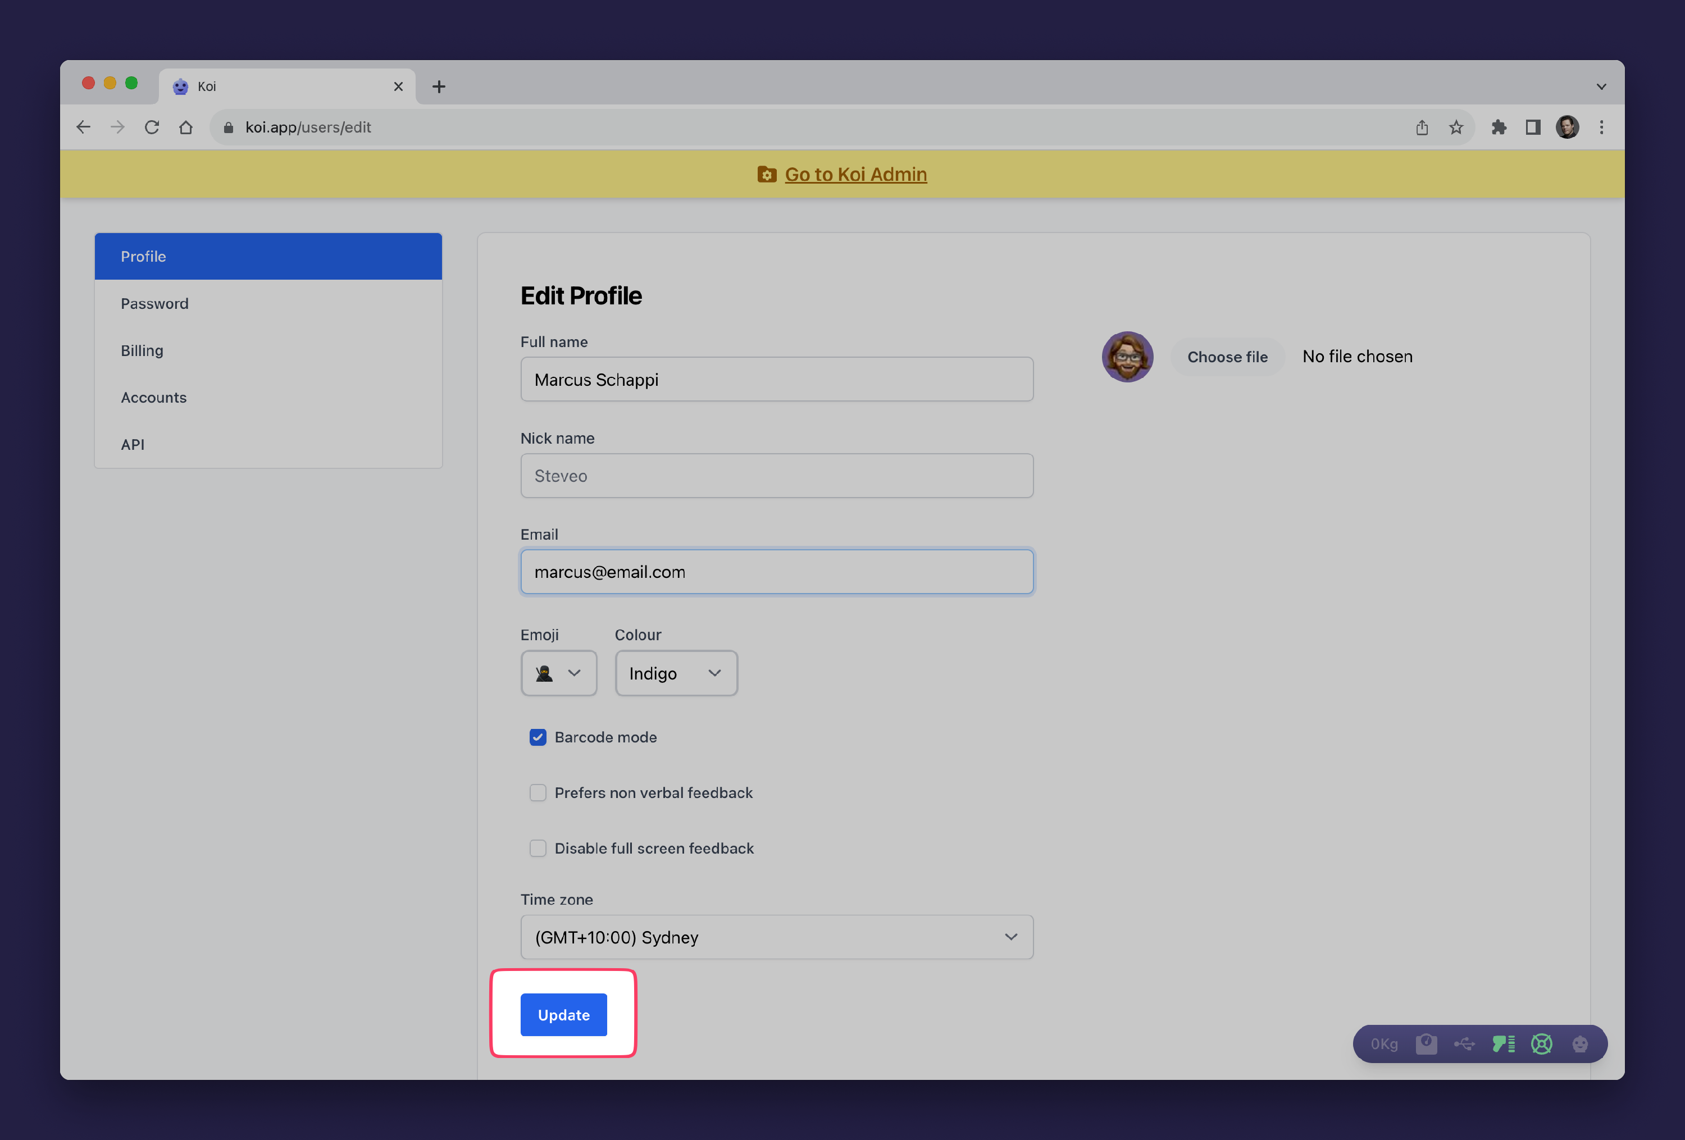Click the green barcode scanner icon
Screen dimensions: 1685x1140
point(1503,1043)
